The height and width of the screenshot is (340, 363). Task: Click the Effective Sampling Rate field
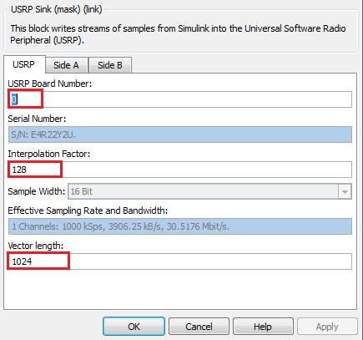click(180, 226)
